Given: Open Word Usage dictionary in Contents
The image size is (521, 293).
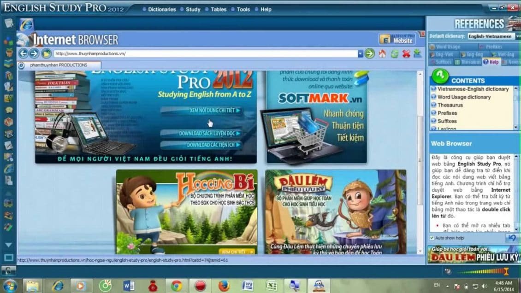Looking at the screenshot, I should [464, 97].
